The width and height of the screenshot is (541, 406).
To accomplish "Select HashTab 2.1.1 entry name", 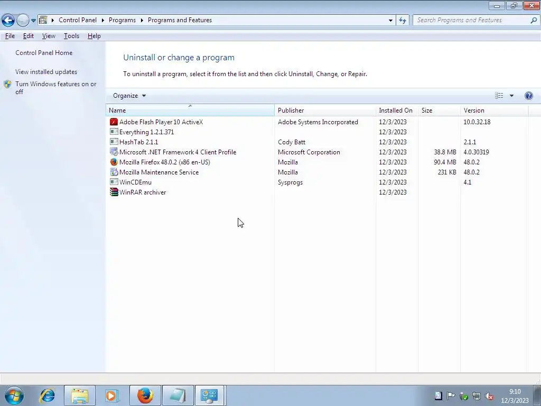I will pyautogui.click(x=139, y=142).
